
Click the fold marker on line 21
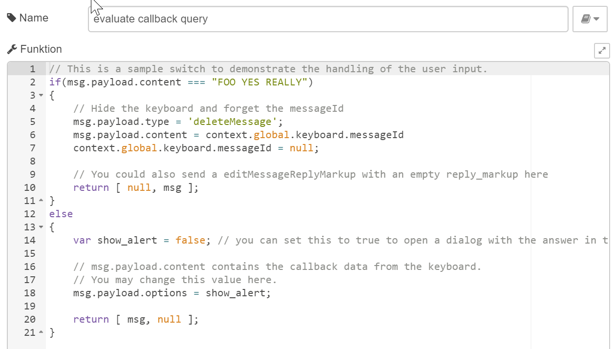pyautogui.click(x=42, y=332)
